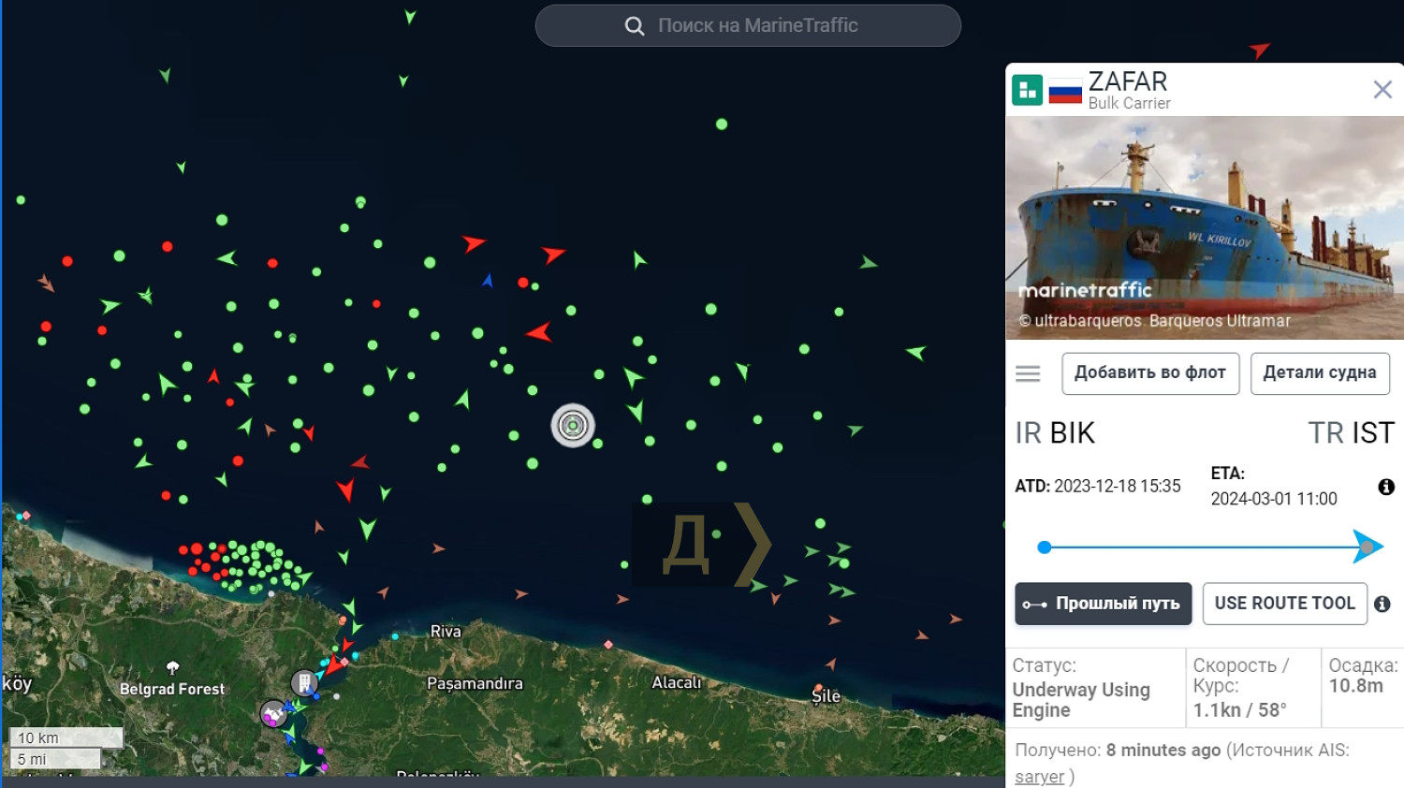The width and height of the screenshot is (1404, 788).
Task: Select destination port TR IST
Action: coord(1351,433)
